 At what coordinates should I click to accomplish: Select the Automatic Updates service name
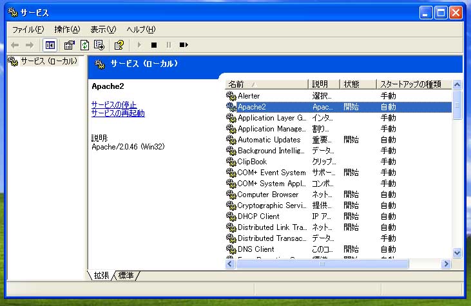(x=269, y=140)
